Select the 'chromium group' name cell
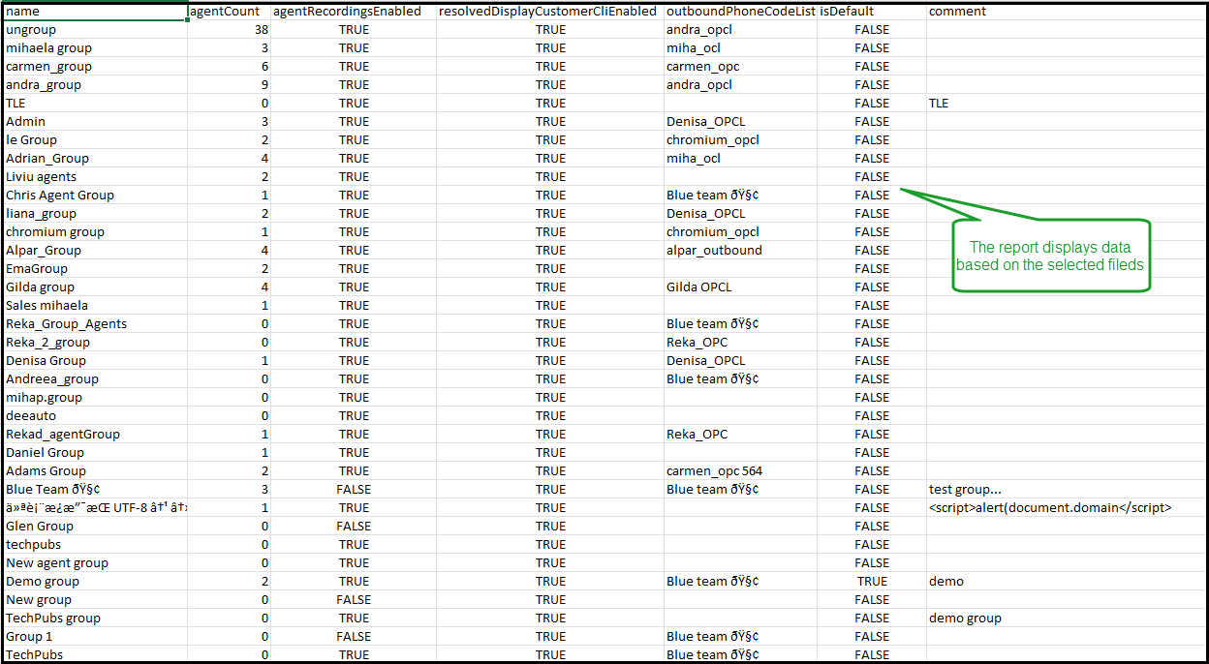The height and width of the screenshot is (664, 1209). (x=95, y=232)
